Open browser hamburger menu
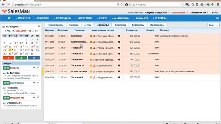 pos(218,4)
